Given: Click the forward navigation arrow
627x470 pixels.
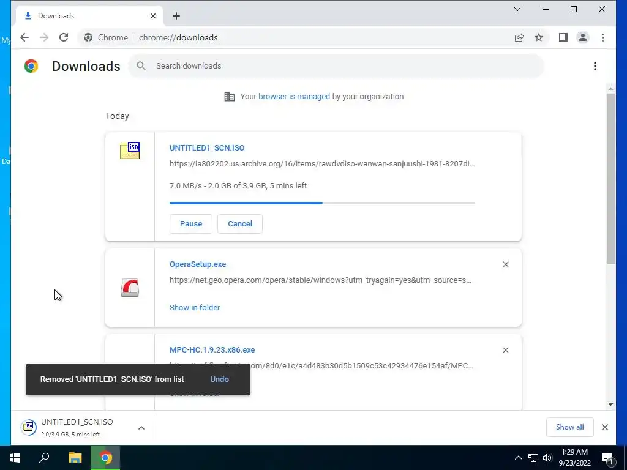Looking at the screenshot, I should 44,37.
